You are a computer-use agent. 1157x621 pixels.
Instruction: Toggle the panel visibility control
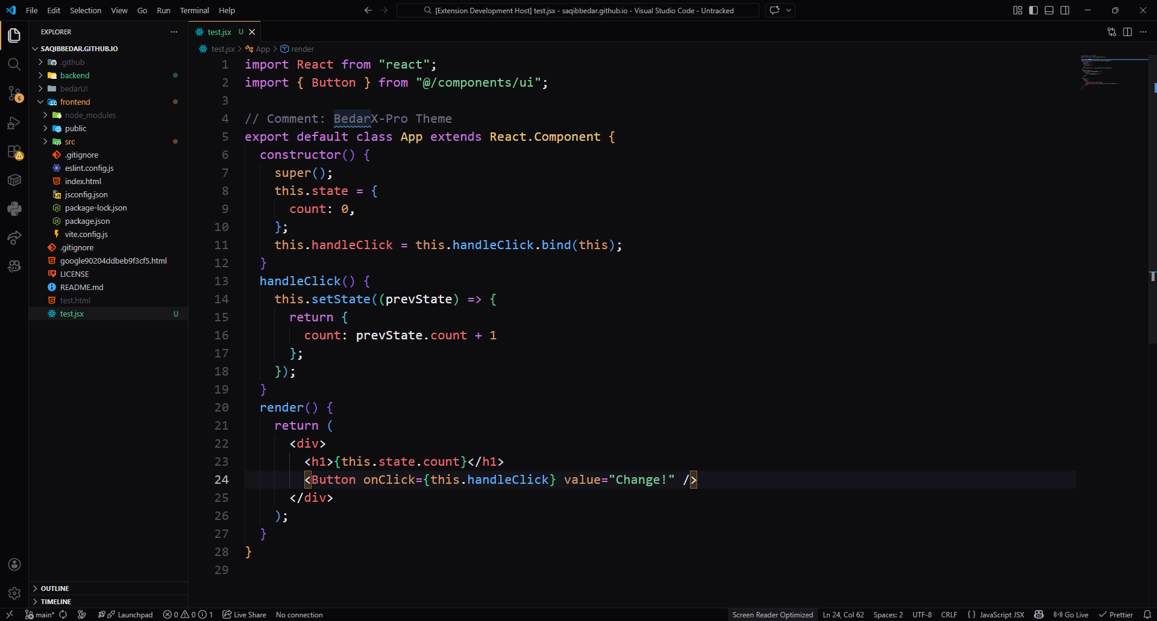point(1049,10)
